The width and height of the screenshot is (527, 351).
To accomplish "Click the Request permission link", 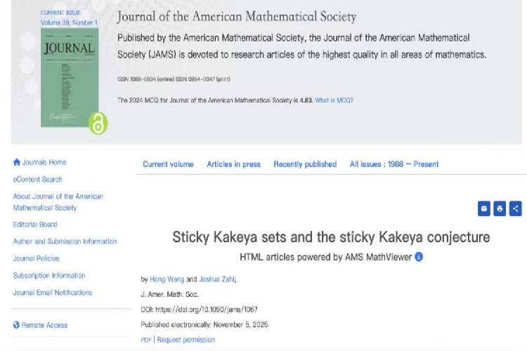I will pos(186,340).
